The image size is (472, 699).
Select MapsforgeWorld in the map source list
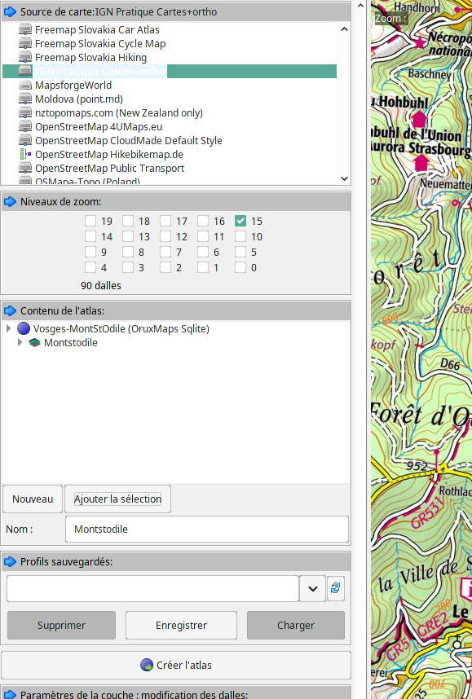73,86
